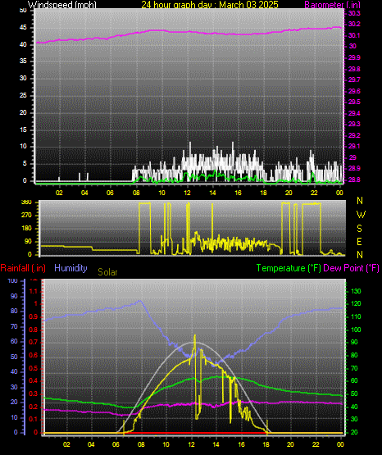Click the E compass direction label
Screen dimensions: 382x455
pyautogui.click(x=359, y=241)
